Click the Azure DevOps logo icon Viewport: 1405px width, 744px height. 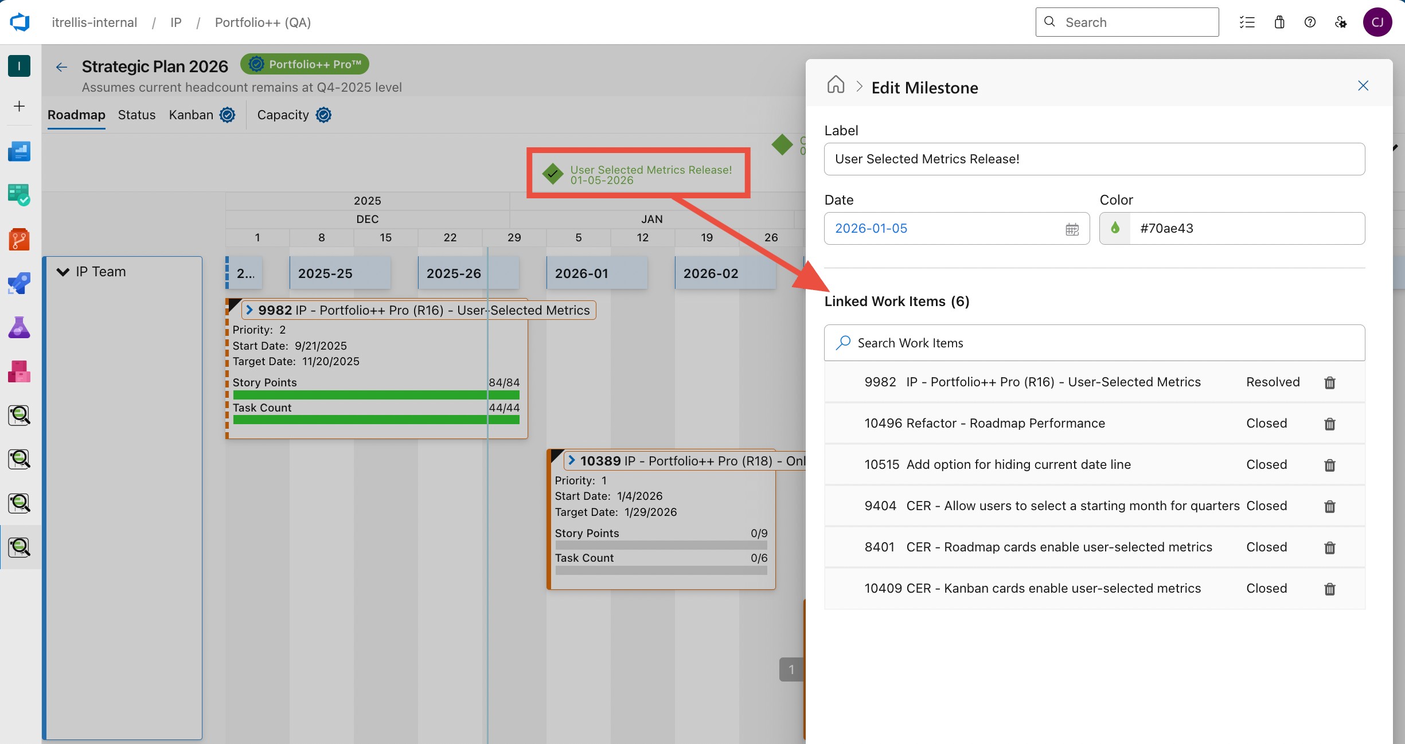coord(19,22)
